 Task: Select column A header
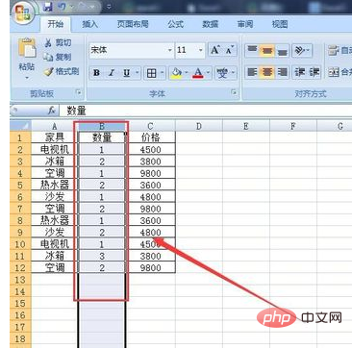54,126
